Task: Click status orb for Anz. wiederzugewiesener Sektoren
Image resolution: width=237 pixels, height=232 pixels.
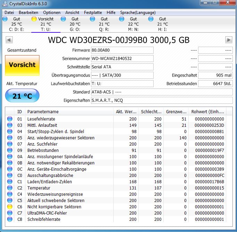Action: (10, 138)
